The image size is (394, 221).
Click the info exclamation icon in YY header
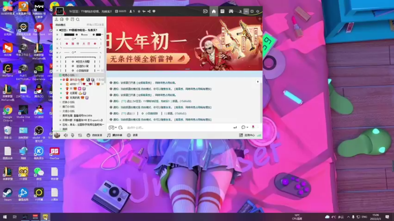[154, 11]
